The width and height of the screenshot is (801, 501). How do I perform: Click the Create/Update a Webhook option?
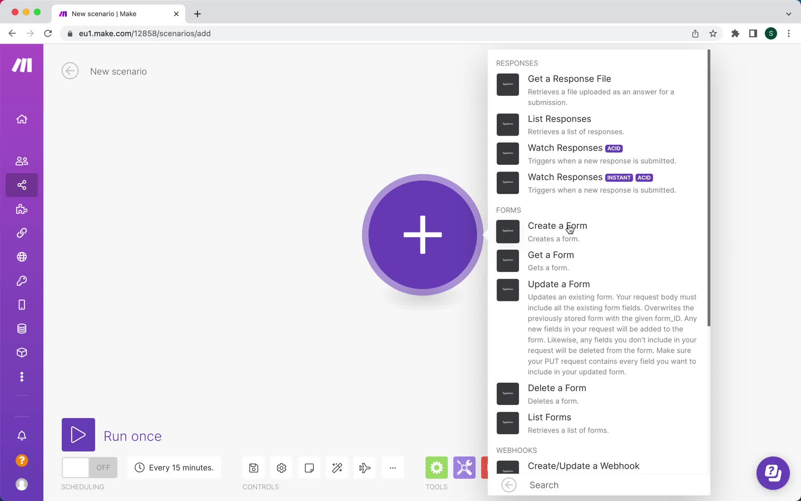coord(584,466)
